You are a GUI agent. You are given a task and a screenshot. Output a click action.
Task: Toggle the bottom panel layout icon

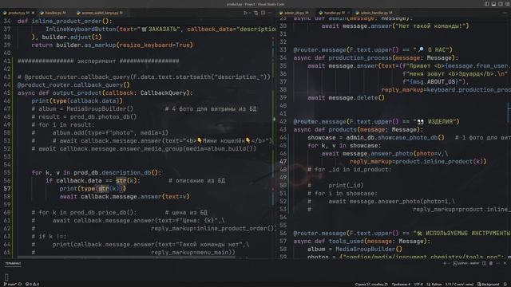[x=493, y=4]
